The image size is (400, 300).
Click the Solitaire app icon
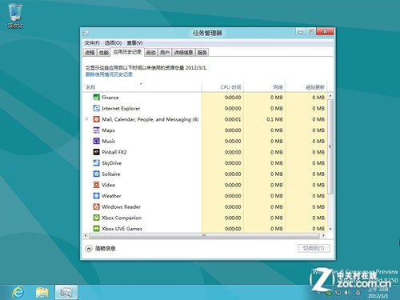96,174
